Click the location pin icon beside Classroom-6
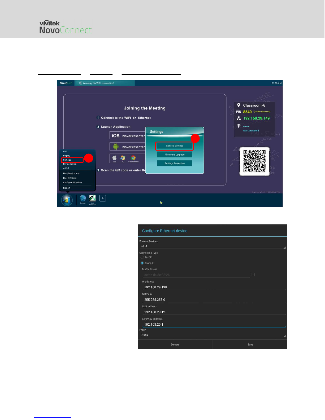Image resolution: width=325 pixels, height=420 pixels. pyautogui.click(x=239, y=105)
